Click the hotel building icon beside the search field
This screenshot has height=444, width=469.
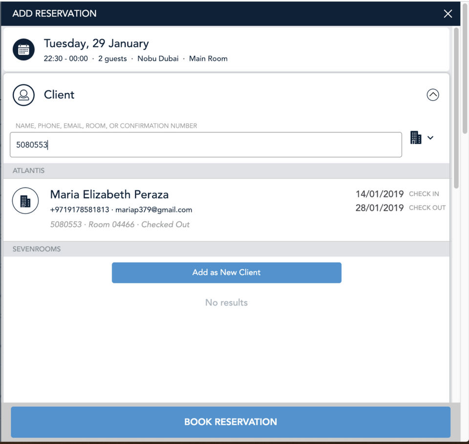click(416, 138)
